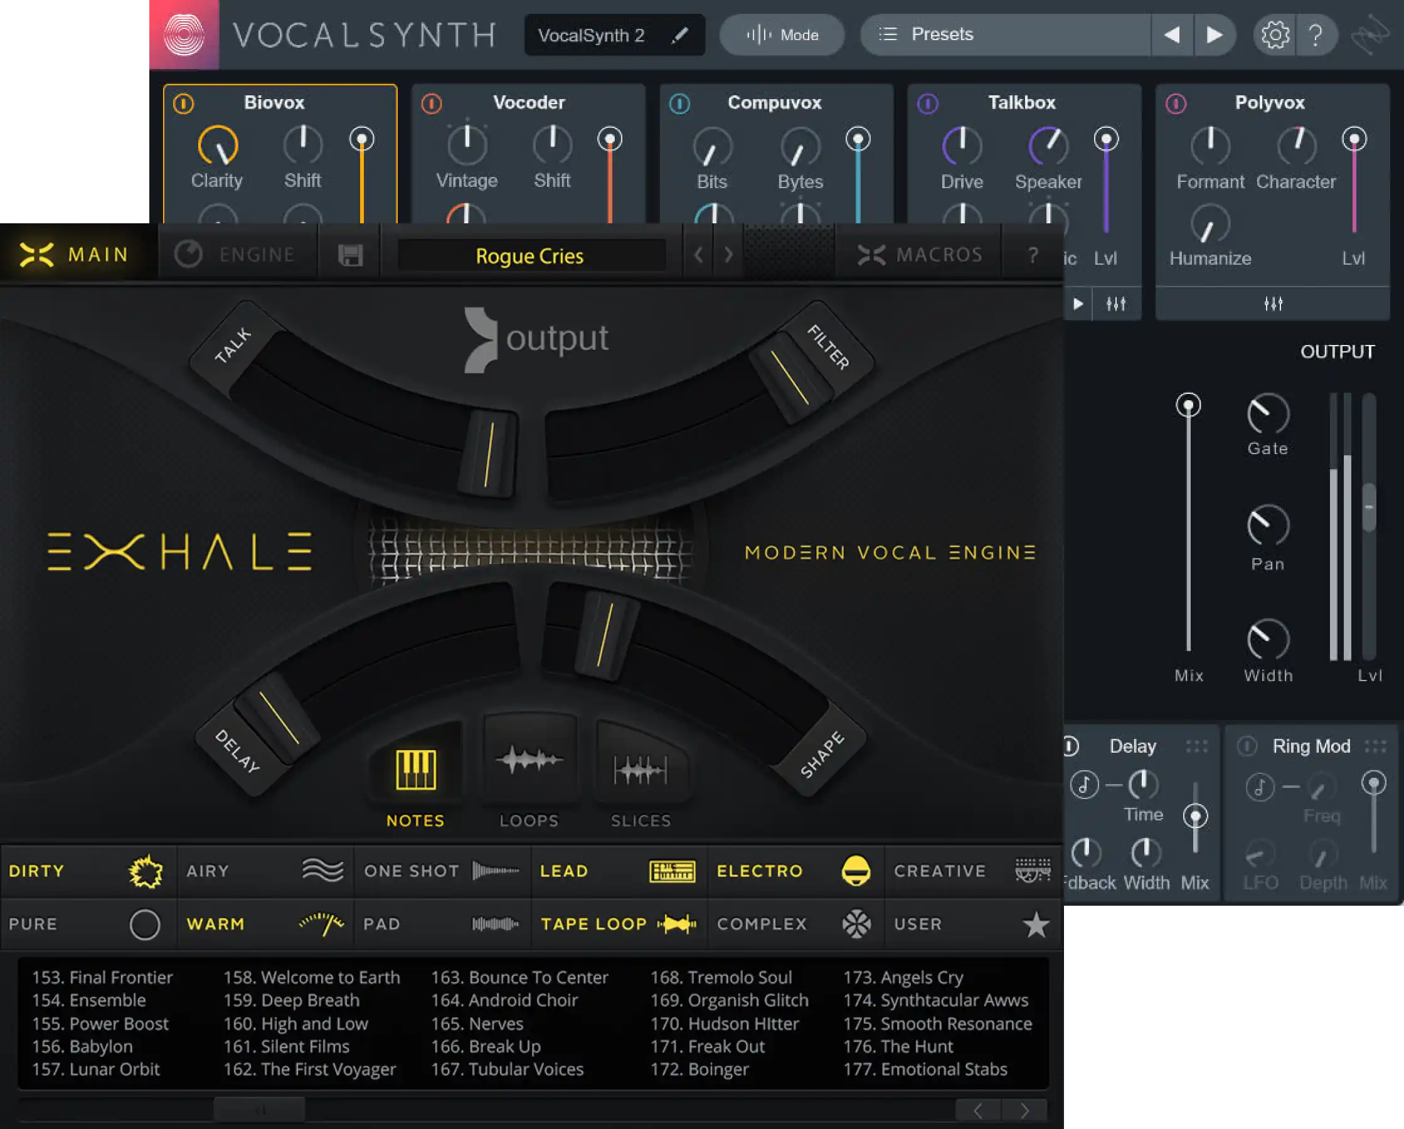Toggle the Vocoder module power button

[431, 103]
